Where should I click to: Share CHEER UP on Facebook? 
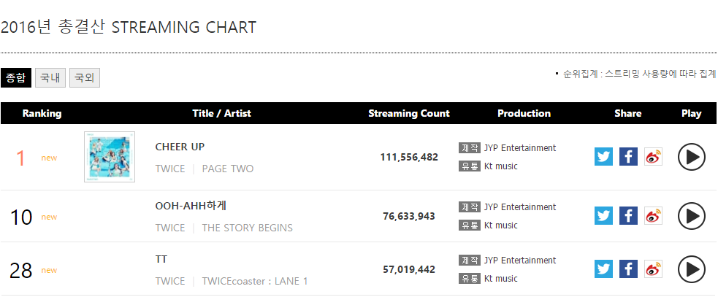628,156
